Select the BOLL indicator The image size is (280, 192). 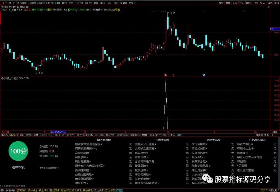pyautogui.click(x=151, y=135)
